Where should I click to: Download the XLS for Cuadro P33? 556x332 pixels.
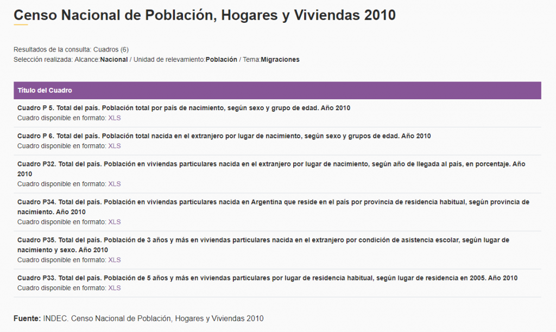click(x=114, y=288)
